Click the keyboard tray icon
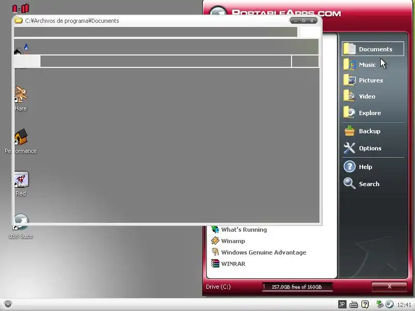 pyautogui.click(x=354, y=304)
